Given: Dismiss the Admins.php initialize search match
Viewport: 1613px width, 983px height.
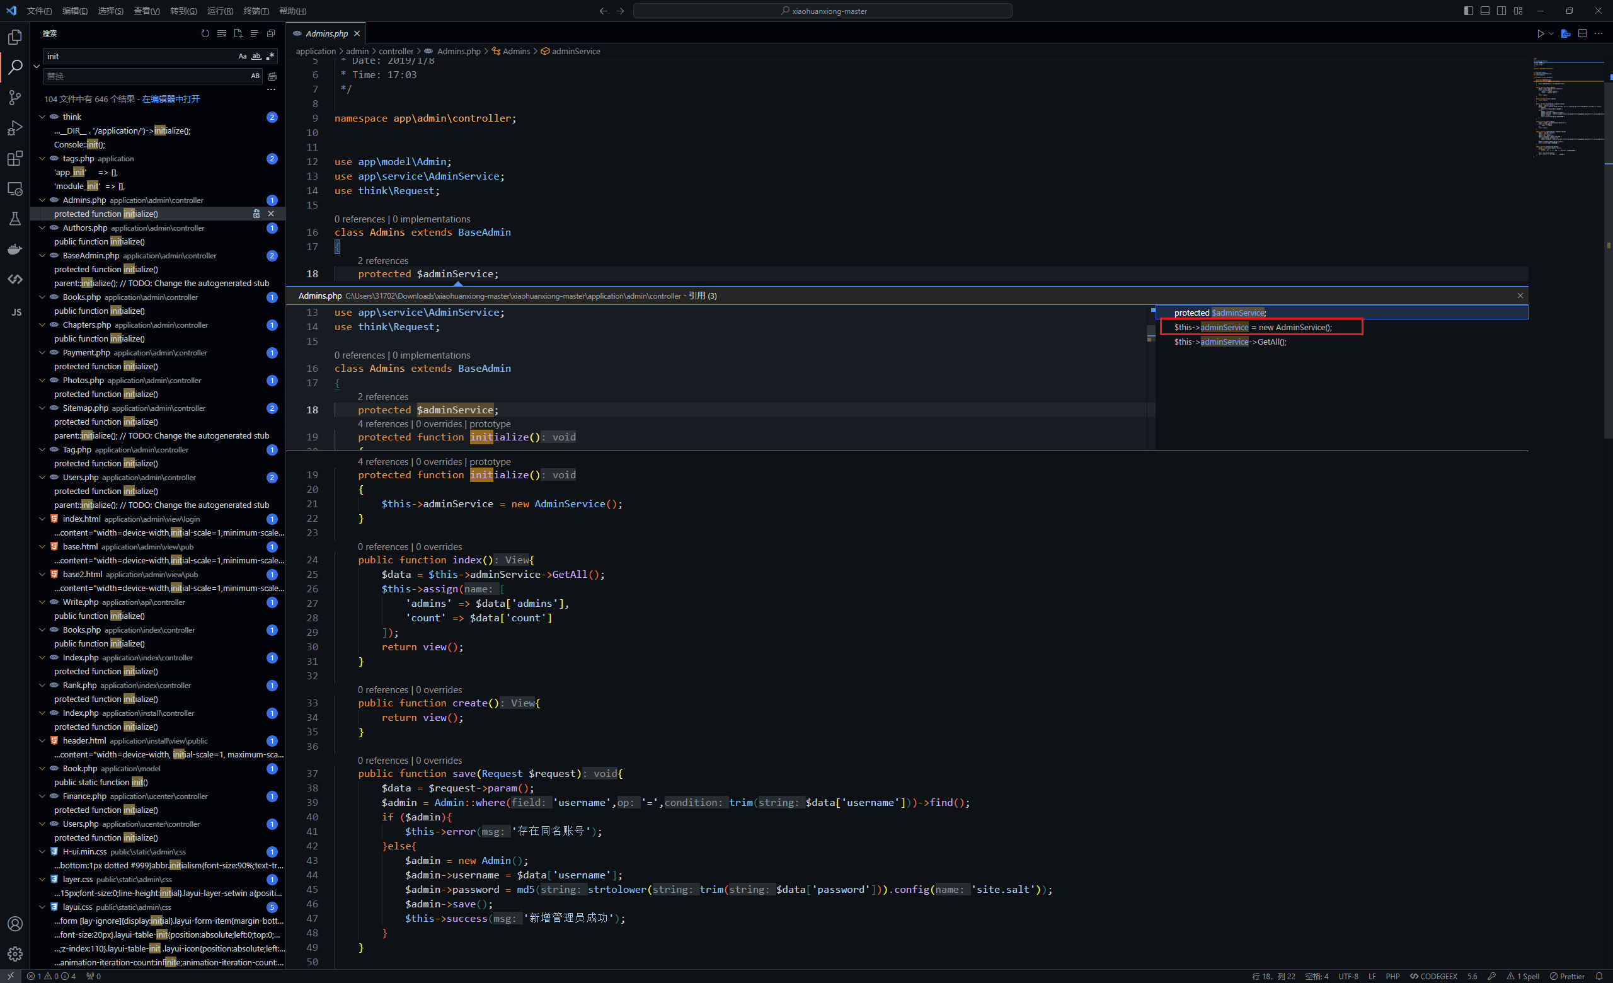Looking at the screenshot, I should click(271, 214).
